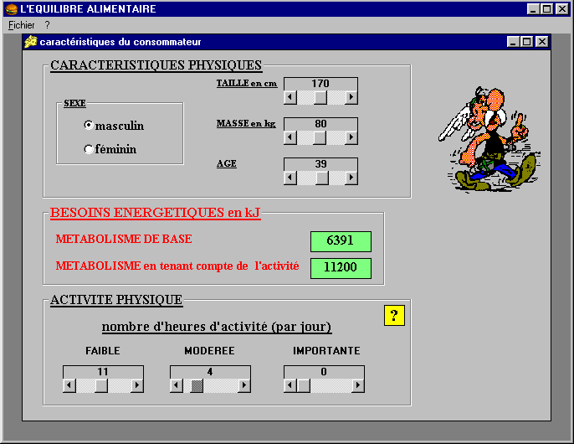The width and height of the screenshot is (574, 444).
Task: Click the IMPORTANTE hours value 0
Action: point(324,372)
